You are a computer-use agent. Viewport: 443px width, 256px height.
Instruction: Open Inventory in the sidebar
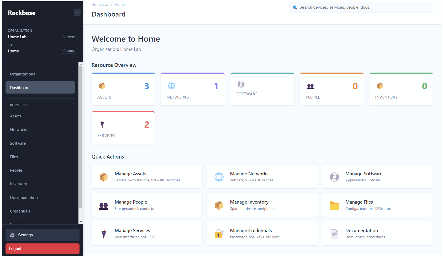40,184
